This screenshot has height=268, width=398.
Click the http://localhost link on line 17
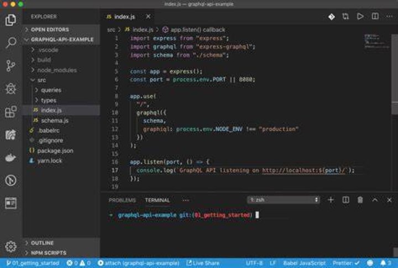[x=303, y=170]
